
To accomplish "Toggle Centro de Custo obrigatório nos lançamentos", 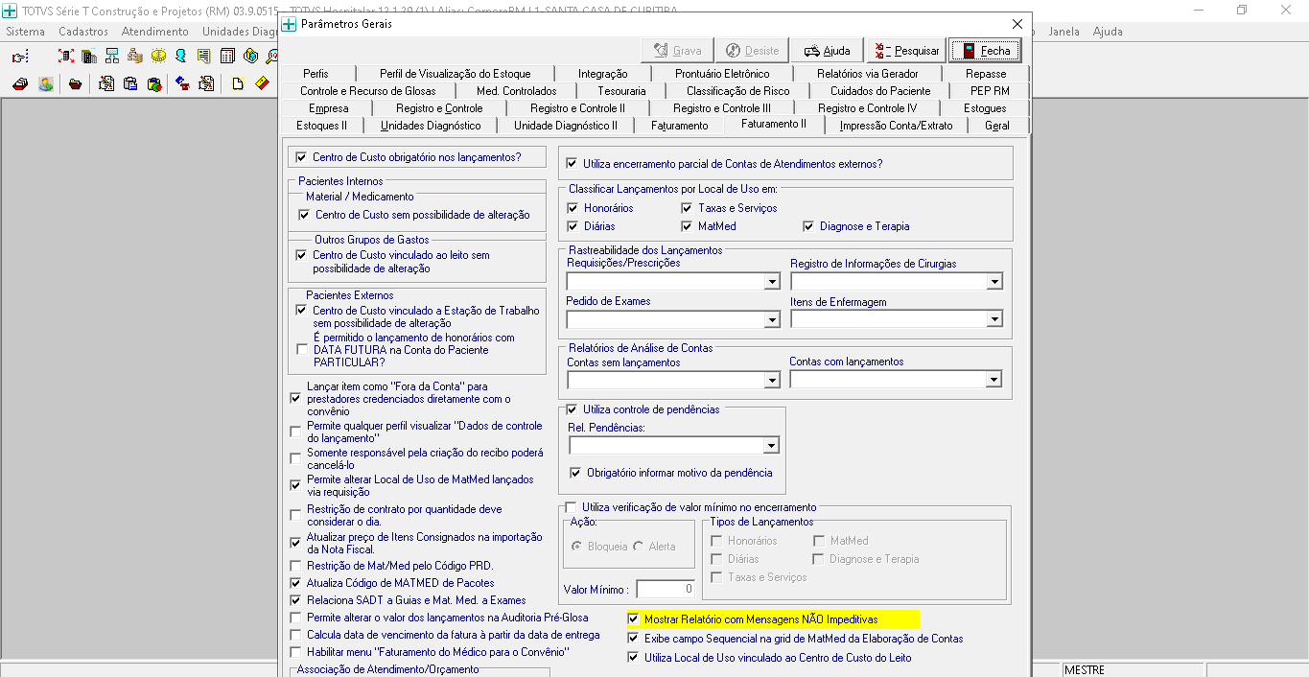I will point(303,157).
